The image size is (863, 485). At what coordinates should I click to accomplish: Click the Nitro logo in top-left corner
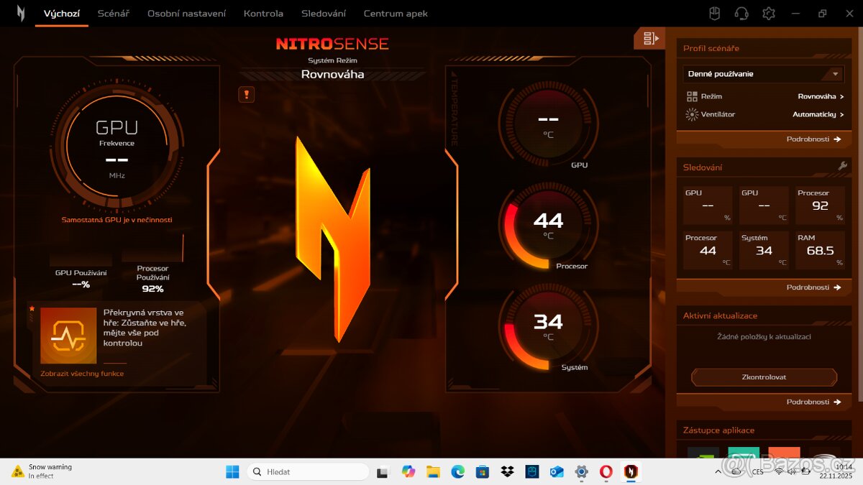20,12
